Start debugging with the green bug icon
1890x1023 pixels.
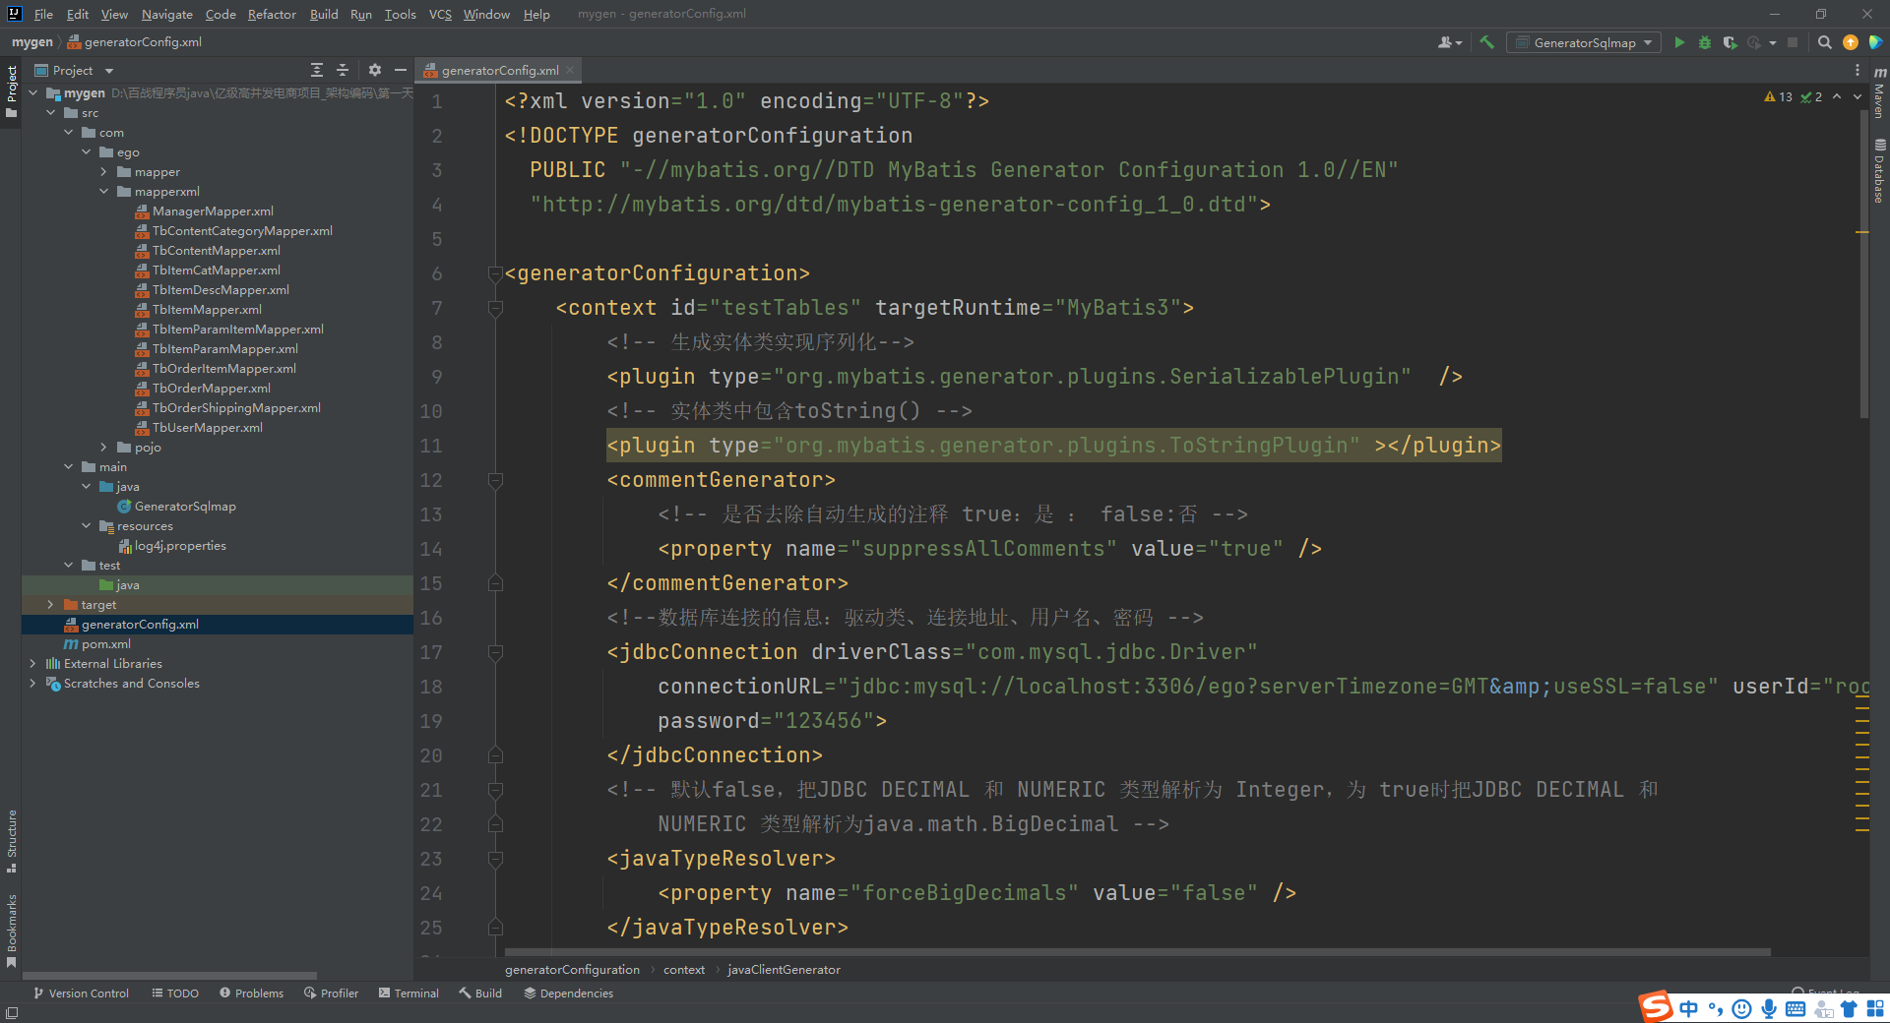[1705, 42]
